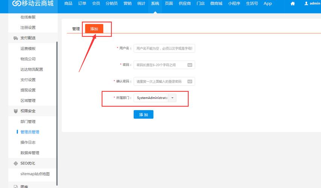The width and height of the screenshot is (321, 188).
Task: Click the SEO优化 section icon
Action: (15, 164)
